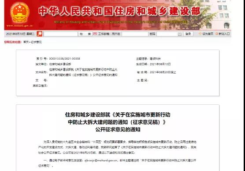
Task: Focus the 用户名 username field
Action: [135, 34]
